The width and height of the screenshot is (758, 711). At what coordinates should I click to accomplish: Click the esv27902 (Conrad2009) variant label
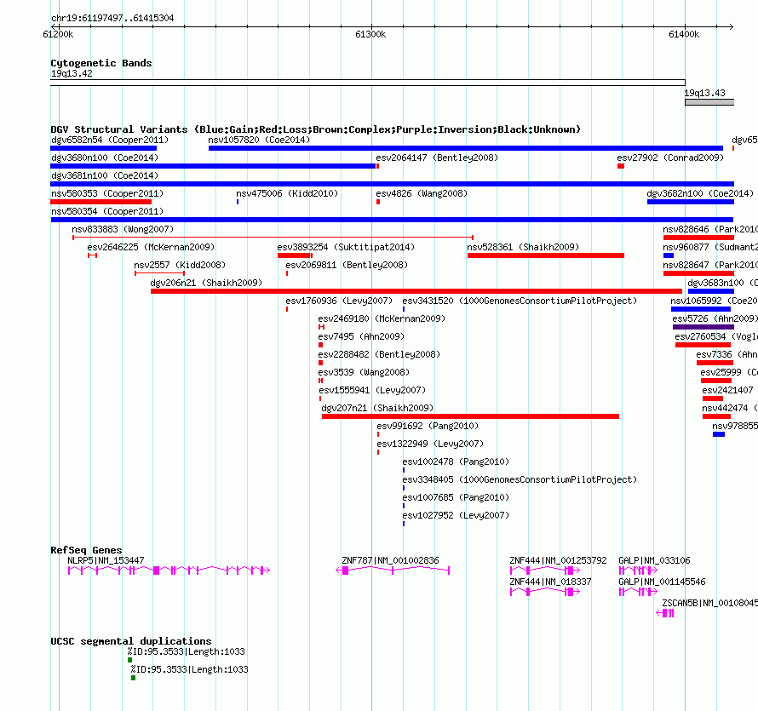[x=670, y=158]
